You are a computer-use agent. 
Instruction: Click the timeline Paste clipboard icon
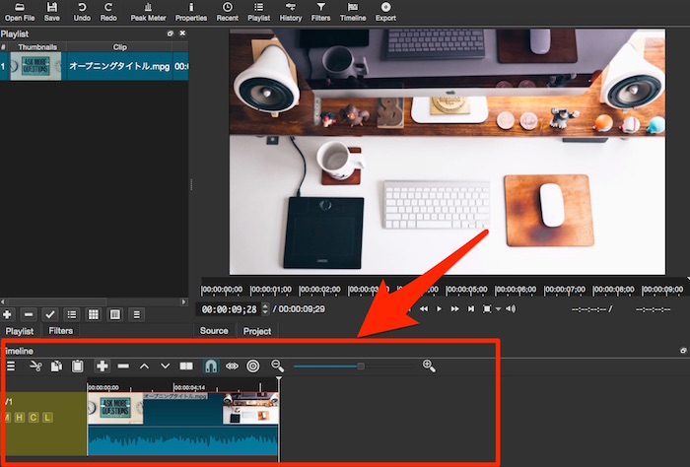pos(77,366)
